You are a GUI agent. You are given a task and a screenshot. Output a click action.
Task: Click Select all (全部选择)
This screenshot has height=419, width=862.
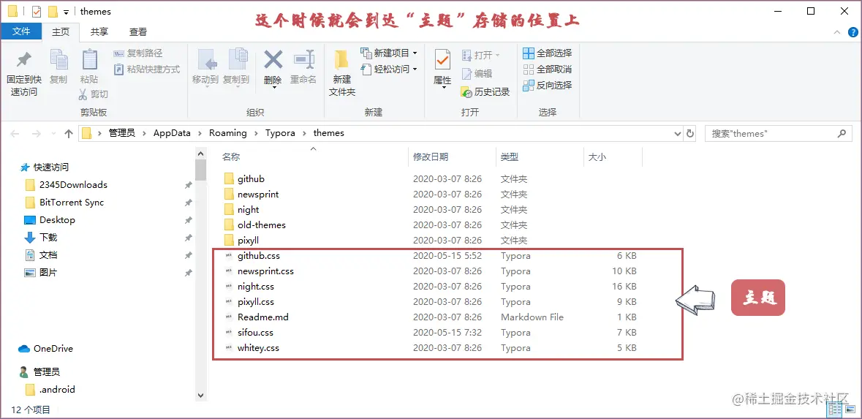[548, 53]
